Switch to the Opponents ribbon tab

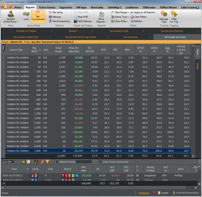66,8
